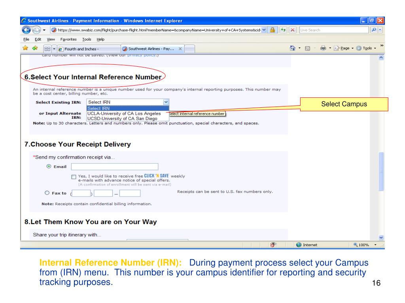The width and height of the screenshot is (405, 303).
Task: Click the browser Back arrow button
Action: [26, 30]
